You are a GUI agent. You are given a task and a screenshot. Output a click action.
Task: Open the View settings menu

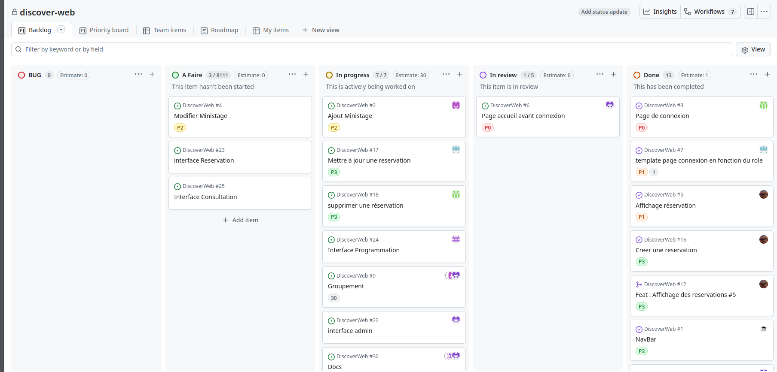(x=753, y=49)
